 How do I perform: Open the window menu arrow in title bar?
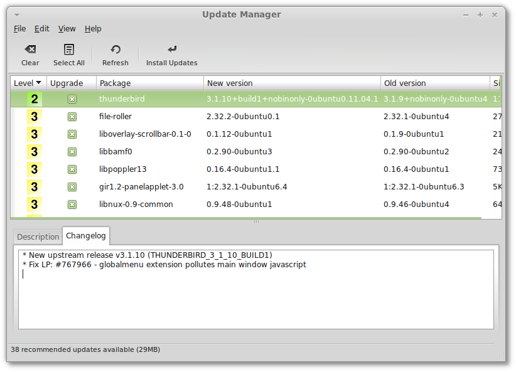click(x=17, y=15)
